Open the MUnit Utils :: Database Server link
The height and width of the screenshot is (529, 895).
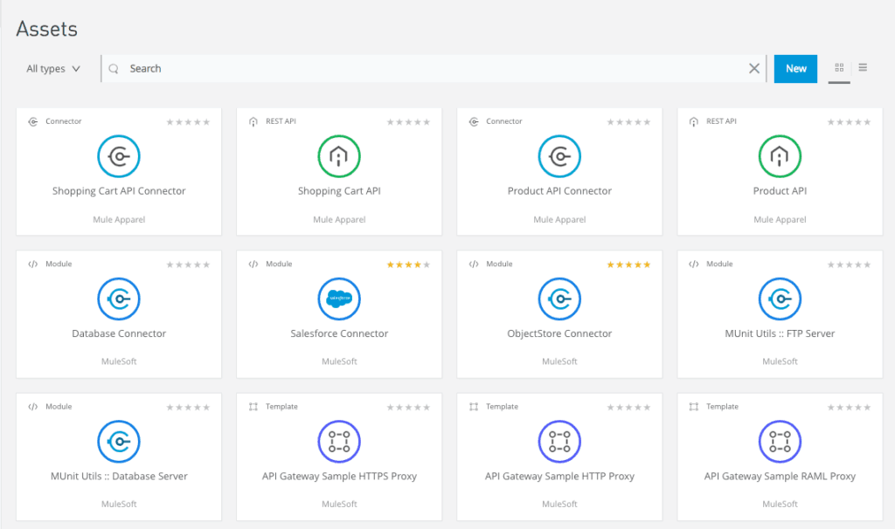pyautogui.click(x=119, y=476)
